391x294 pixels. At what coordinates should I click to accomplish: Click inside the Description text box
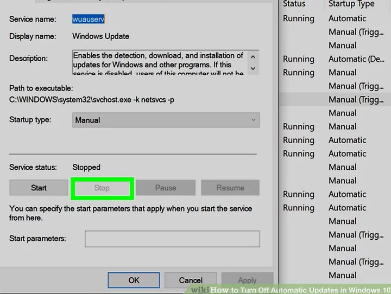(x=159, y=62)
